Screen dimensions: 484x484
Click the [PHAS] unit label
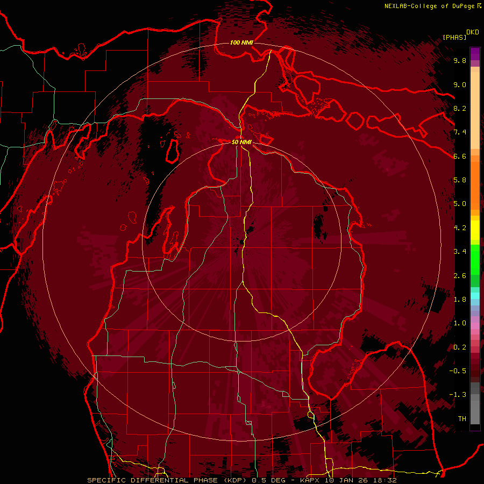click(454, 37)
